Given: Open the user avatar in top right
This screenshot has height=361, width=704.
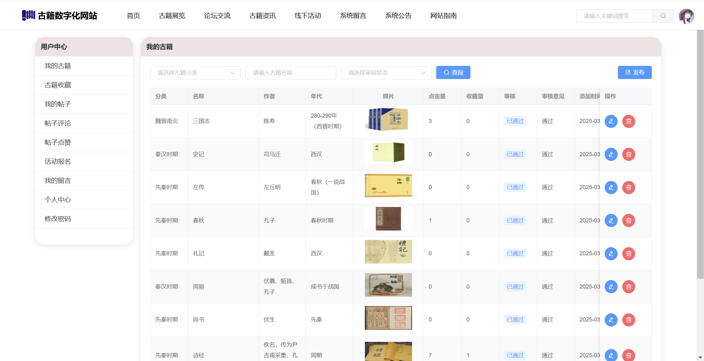Looking at the screenshot, I should click(x=686, y=16).
